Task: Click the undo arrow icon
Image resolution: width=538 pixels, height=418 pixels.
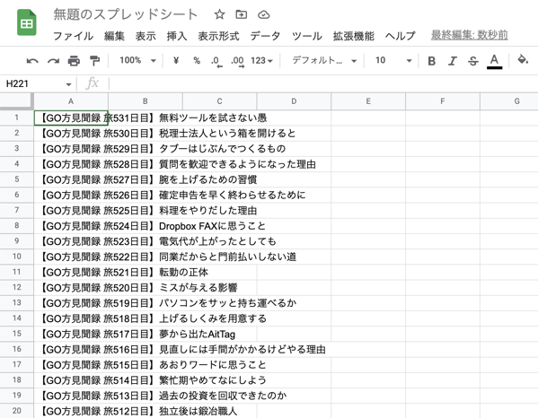Action: pyautogui.click(x=32, y=61)
